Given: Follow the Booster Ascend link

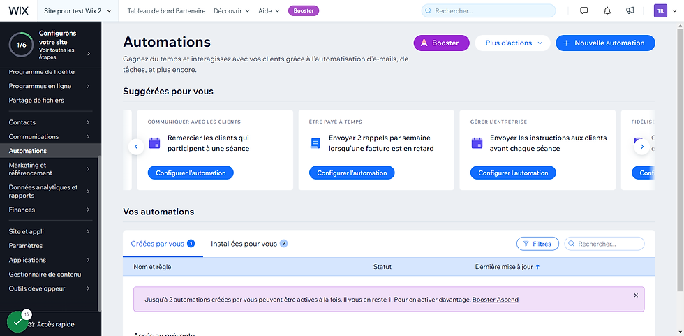Looking at the screenshot, I should (x=495, y=300).
